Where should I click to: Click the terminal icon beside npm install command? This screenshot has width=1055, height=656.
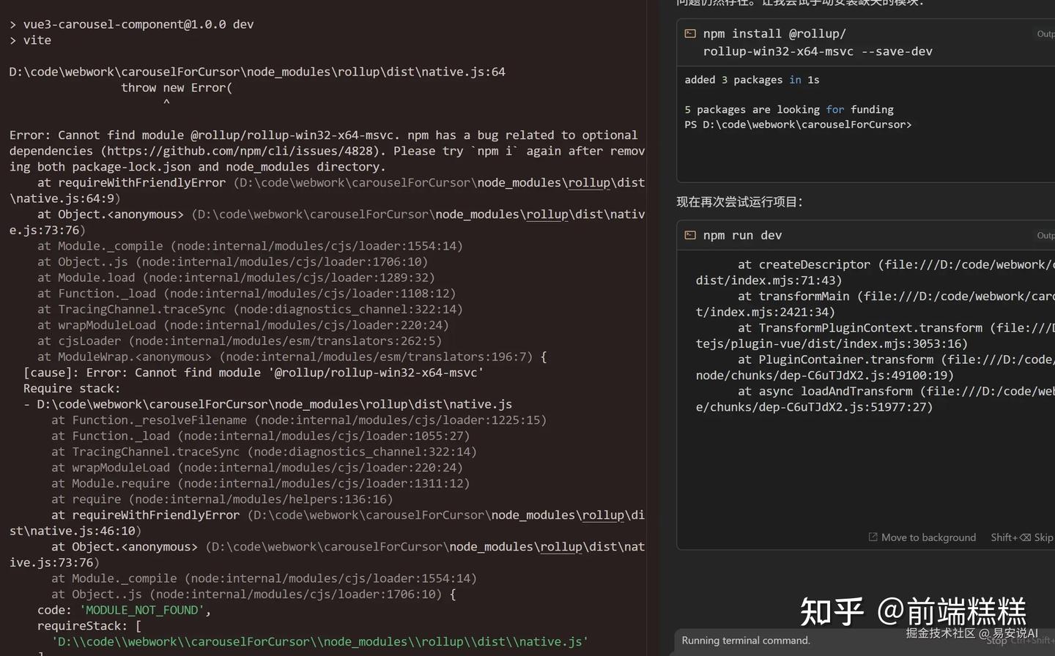[x=689, y=34]
